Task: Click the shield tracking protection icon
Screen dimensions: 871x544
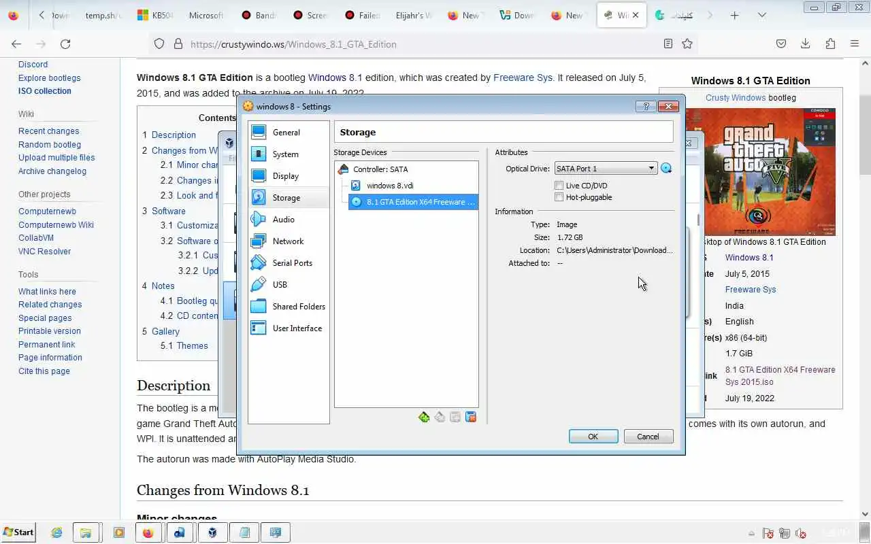Action: 159,44
